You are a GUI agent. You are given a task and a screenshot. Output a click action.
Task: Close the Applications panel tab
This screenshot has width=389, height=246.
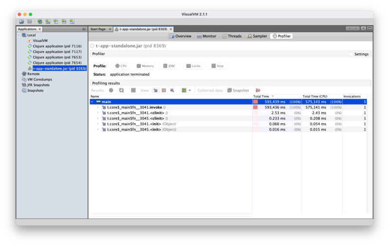(39, 29)
